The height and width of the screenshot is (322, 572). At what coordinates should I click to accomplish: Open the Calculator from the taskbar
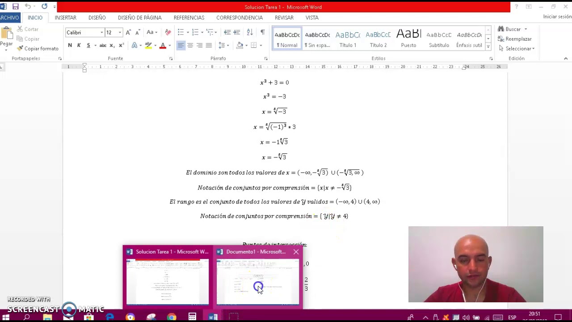point(192,317)
